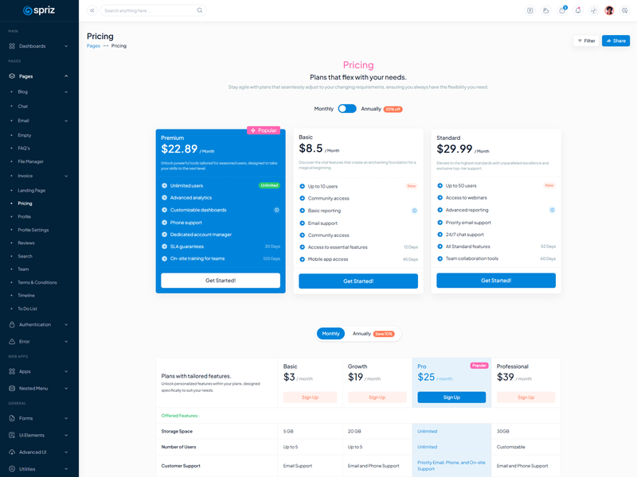This screenshot has width=637, height=477.
Task: Click the search anything input field
Action: click(147, 10)
